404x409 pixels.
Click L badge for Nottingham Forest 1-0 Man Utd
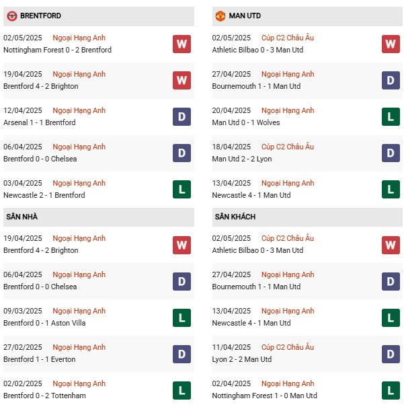pyautogui.click(x=390, y=390)
